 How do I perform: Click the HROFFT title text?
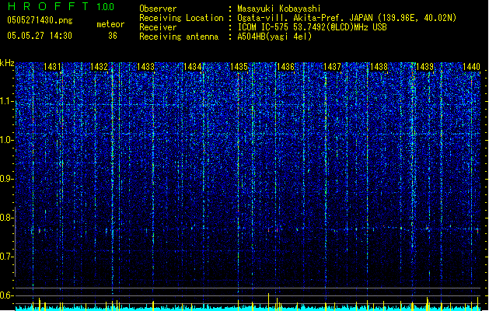click(48, 6)
